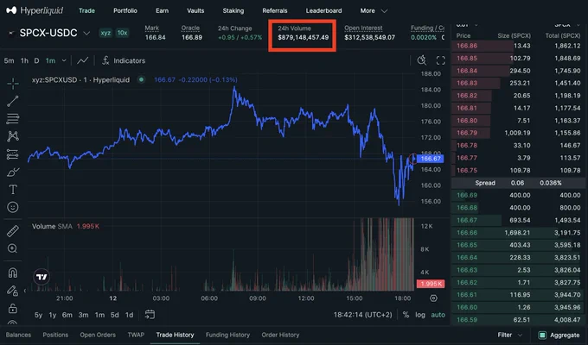The height and width of the screenshot is (345, 588).
Task: Expand the SPCX-USDC pair selector
Action: [x=86, y=33]
